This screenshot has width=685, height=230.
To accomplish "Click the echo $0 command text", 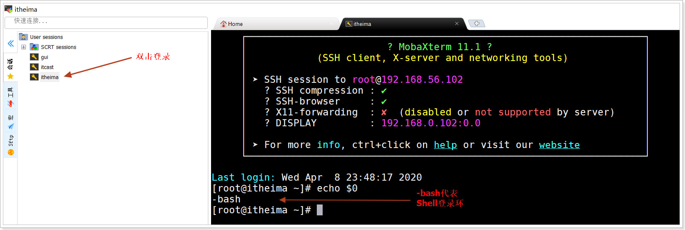I will tap(337, 188).
